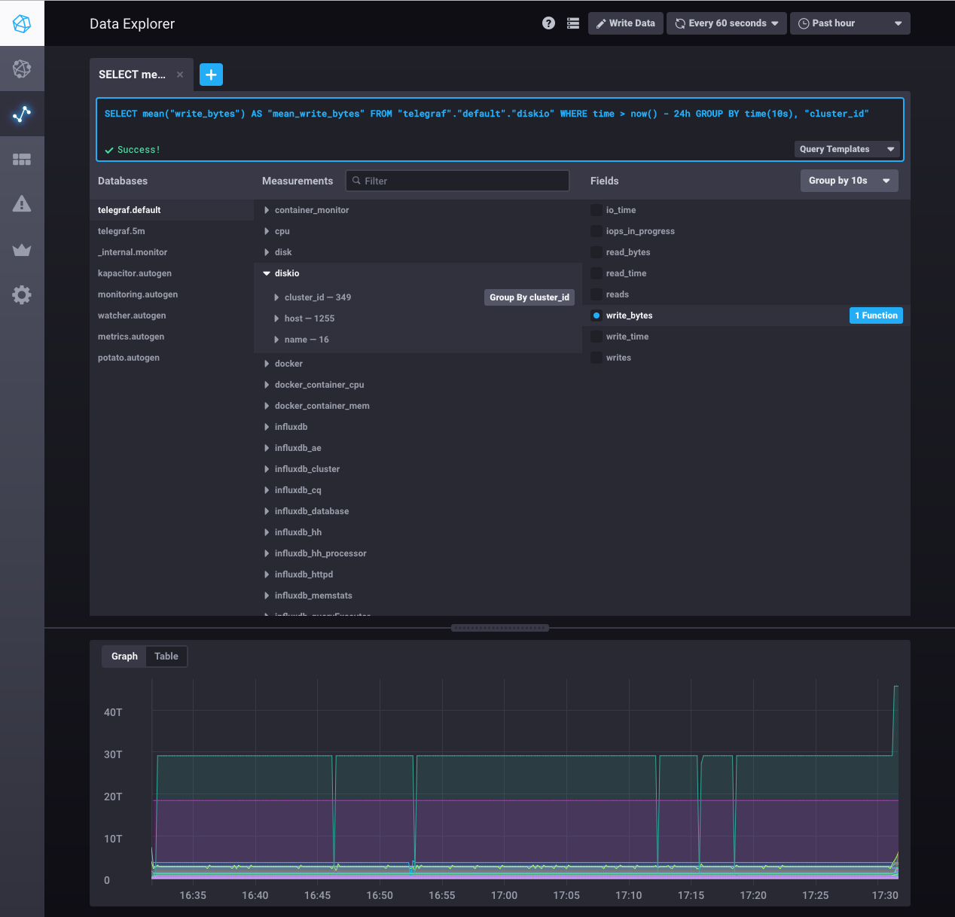The image size is (955, 917).
Task: Open the Dashboards sidebar icon
Action: pos(22,160)
